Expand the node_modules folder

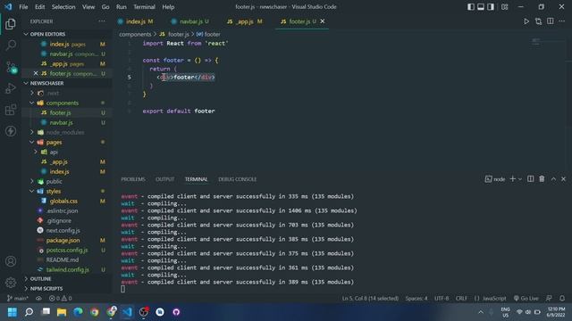pos(32,133)
